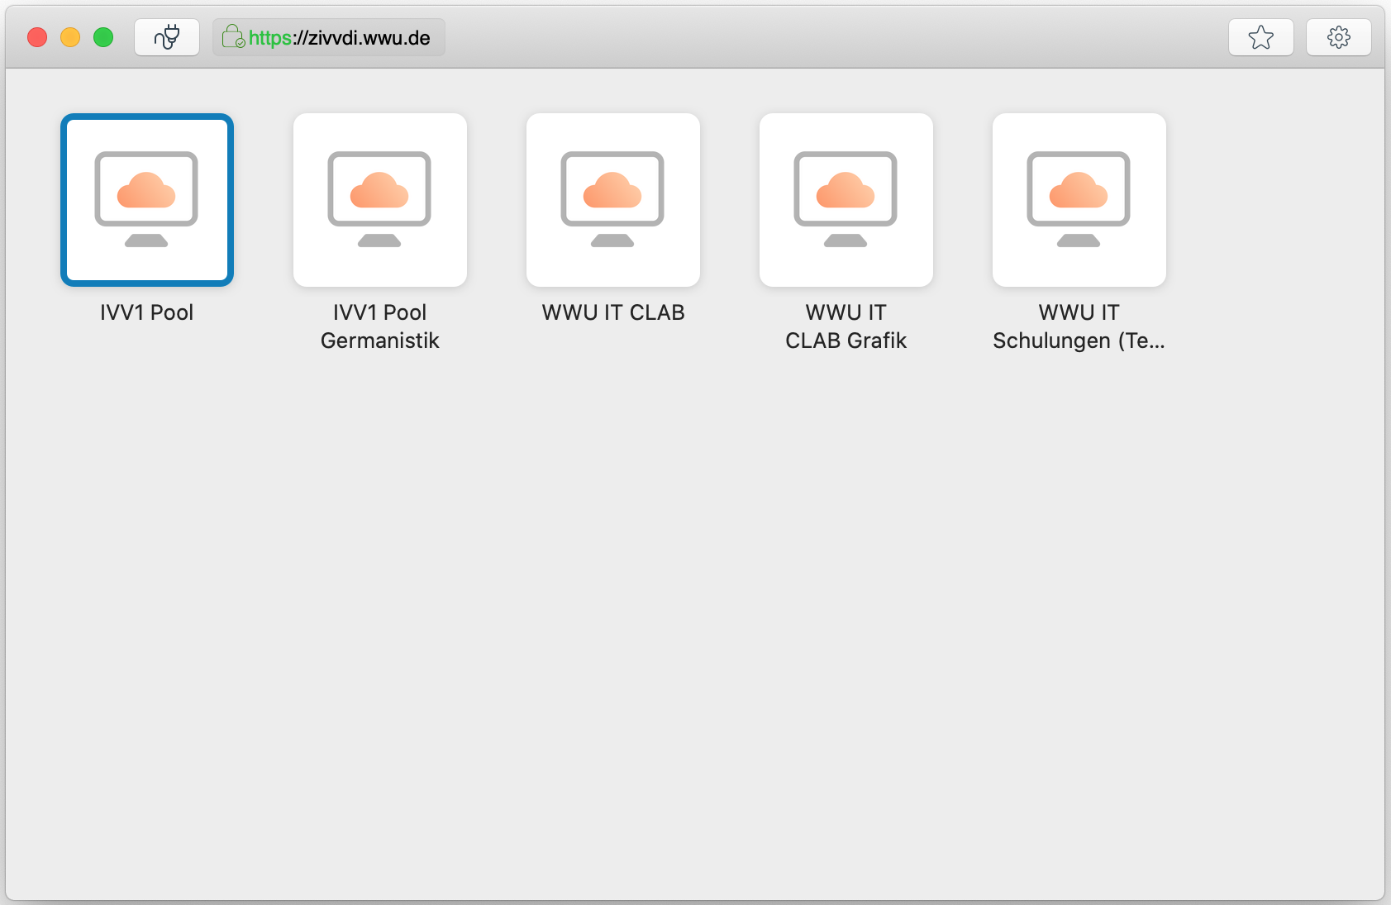Click the disconnect from server plug icon
Screen dimensions: 1391x905
pos(167,37)
